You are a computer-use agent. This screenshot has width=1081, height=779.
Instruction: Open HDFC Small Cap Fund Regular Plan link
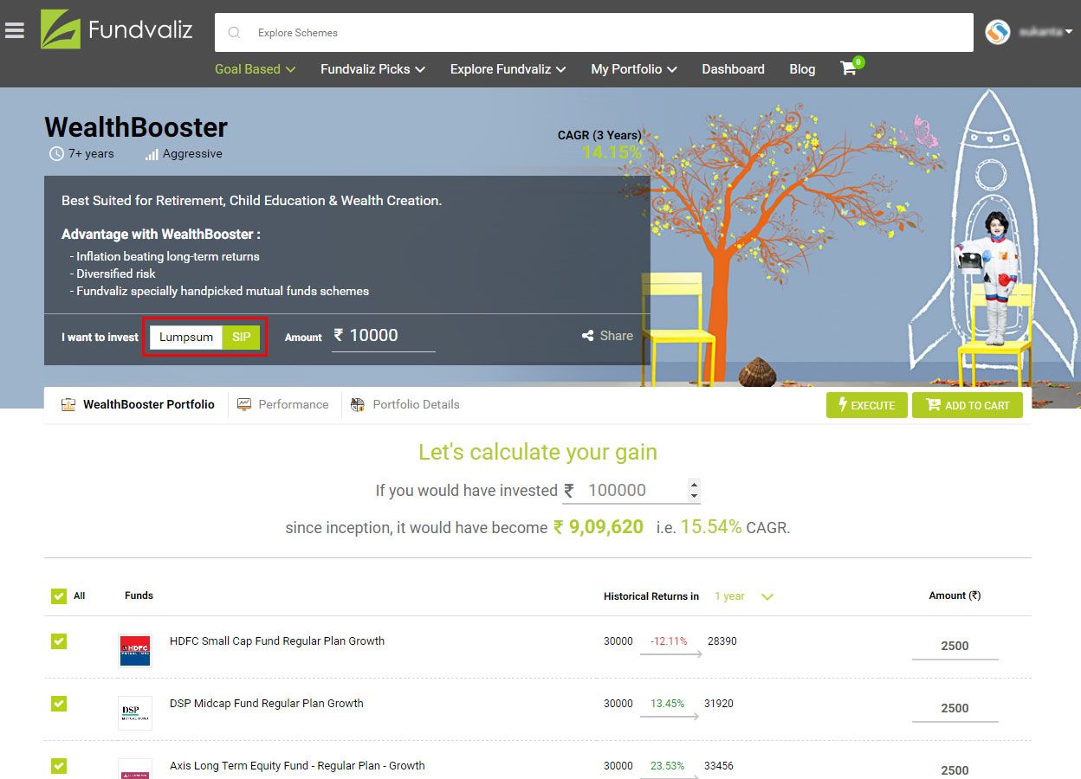click(x=277, y=641)
